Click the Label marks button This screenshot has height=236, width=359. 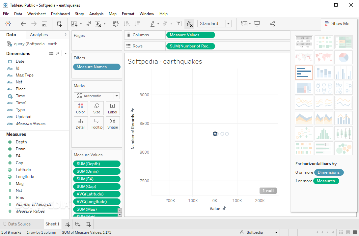112,108
